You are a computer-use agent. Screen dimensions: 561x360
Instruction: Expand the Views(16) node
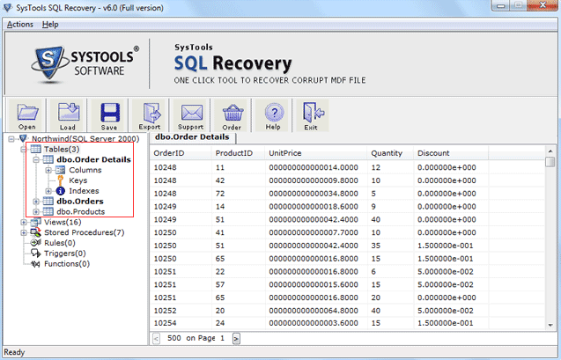pyautogui.click(x=24, y=222)
